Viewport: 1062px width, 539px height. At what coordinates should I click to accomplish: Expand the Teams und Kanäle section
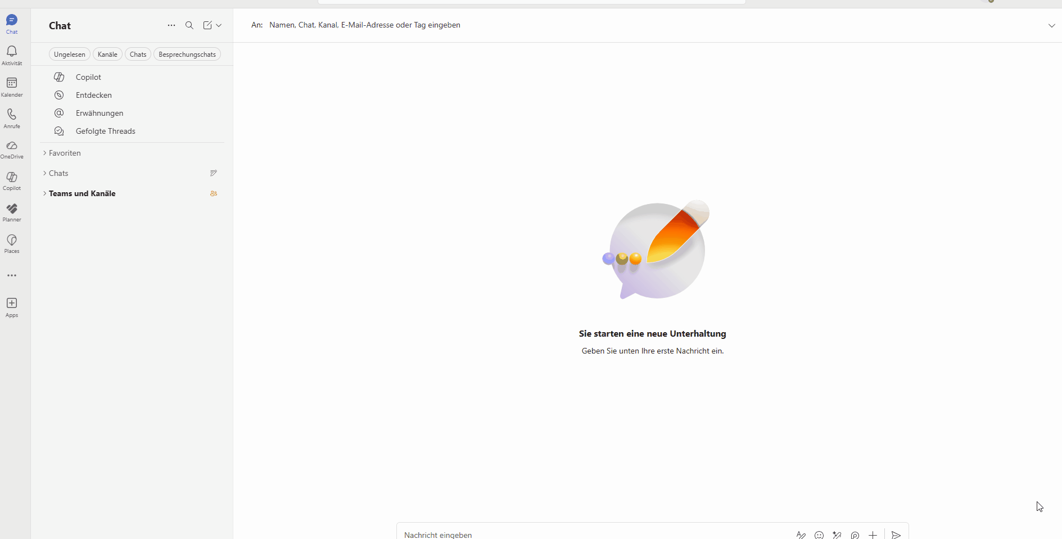82,193
